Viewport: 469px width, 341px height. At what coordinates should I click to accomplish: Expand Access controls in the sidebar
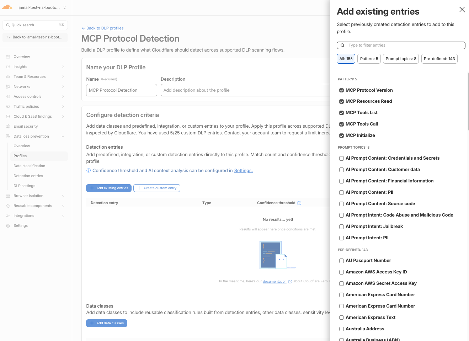click(x=63, y=97)
